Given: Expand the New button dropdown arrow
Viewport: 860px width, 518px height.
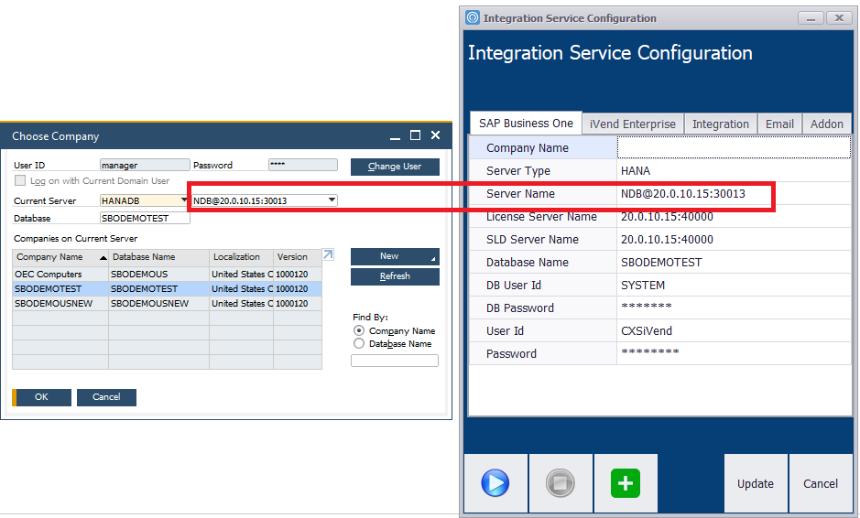Looking at the screenshot, I should 433,259.
